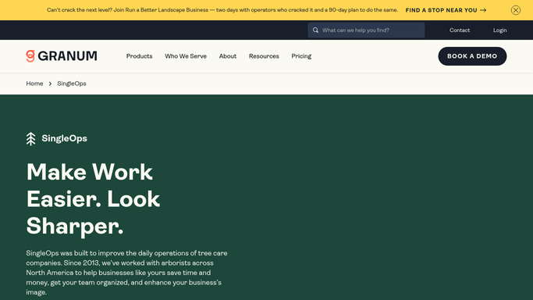
Task: Click the Granum logo
Action: (62, 56)
